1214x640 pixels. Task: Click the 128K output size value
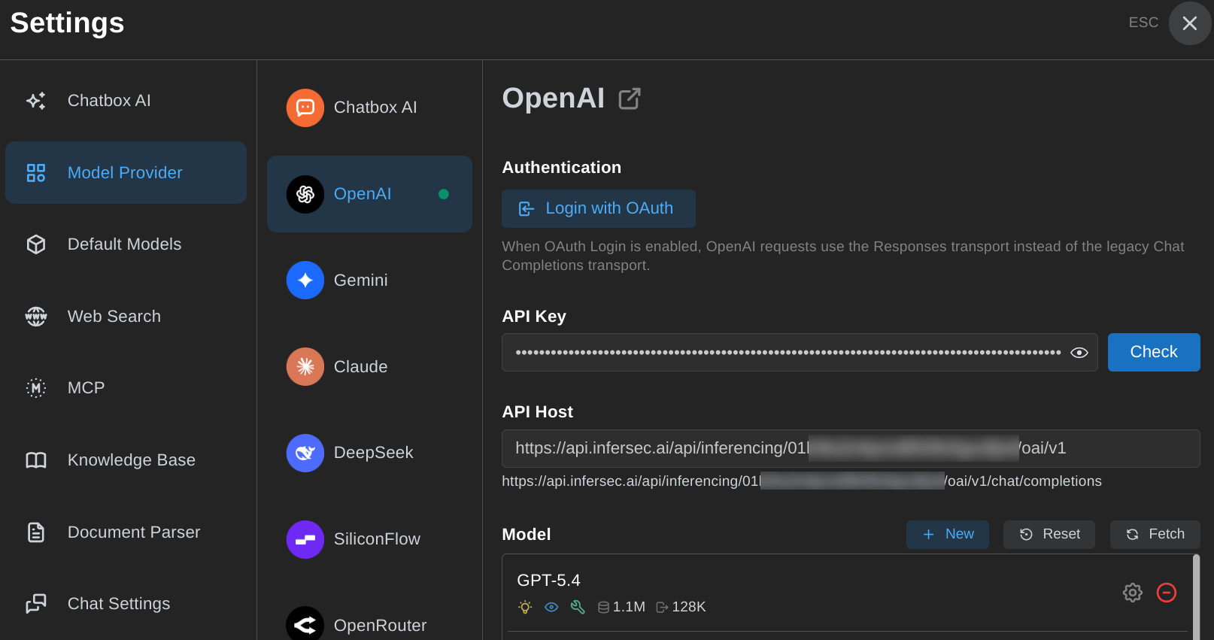pos(689,607)
